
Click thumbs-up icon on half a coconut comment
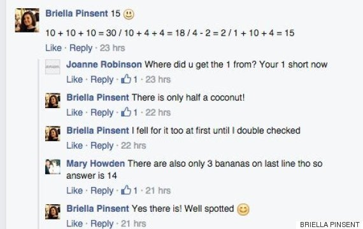[126, 112]
